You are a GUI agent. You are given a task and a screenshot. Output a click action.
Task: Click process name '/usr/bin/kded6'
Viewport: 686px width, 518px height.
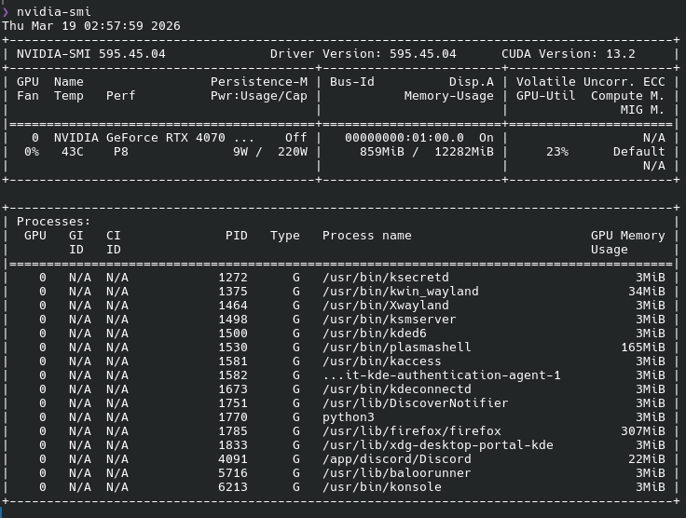[375, 334]
